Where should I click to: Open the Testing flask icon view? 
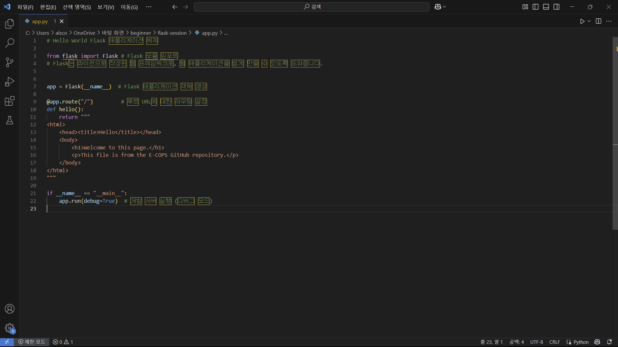[10, 120]
